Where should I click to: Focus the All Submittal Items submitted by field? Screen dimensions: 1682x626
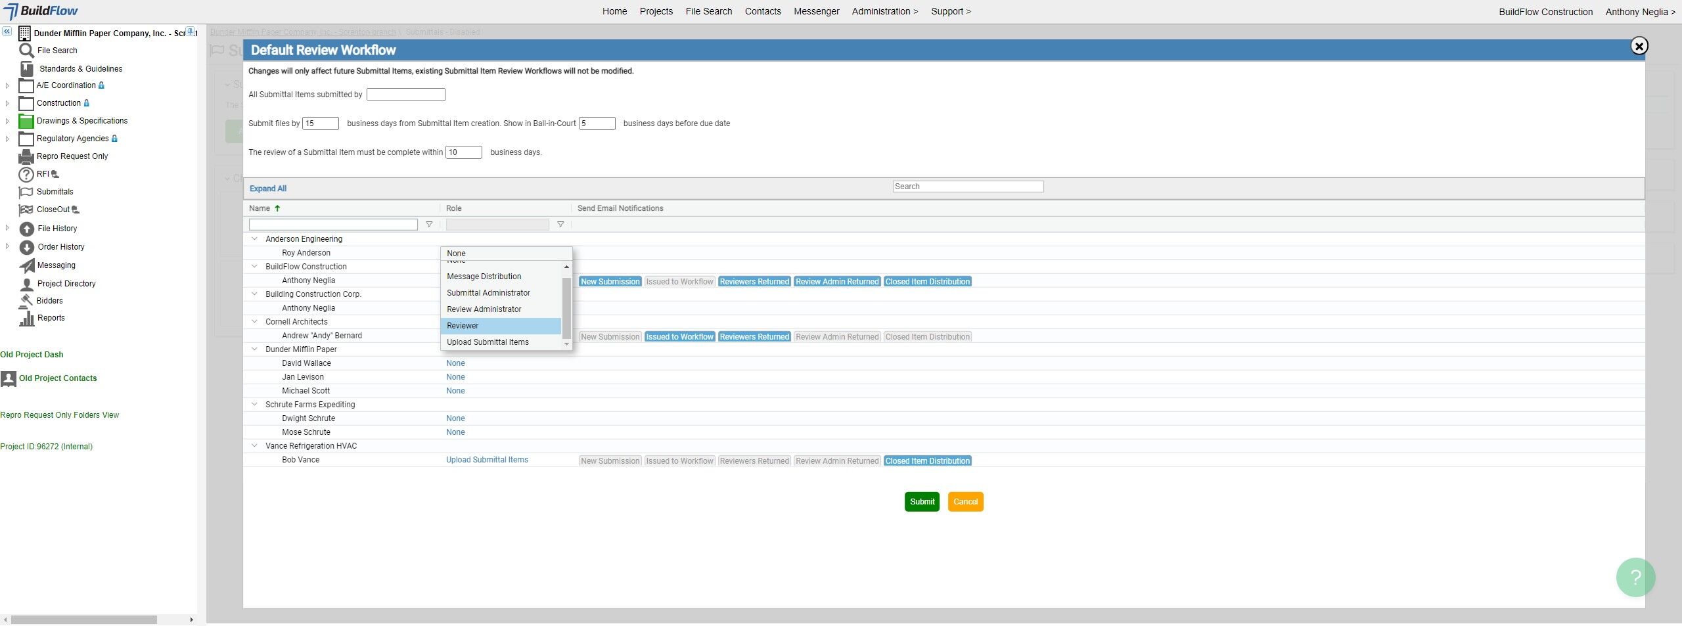tap(406, 95)
